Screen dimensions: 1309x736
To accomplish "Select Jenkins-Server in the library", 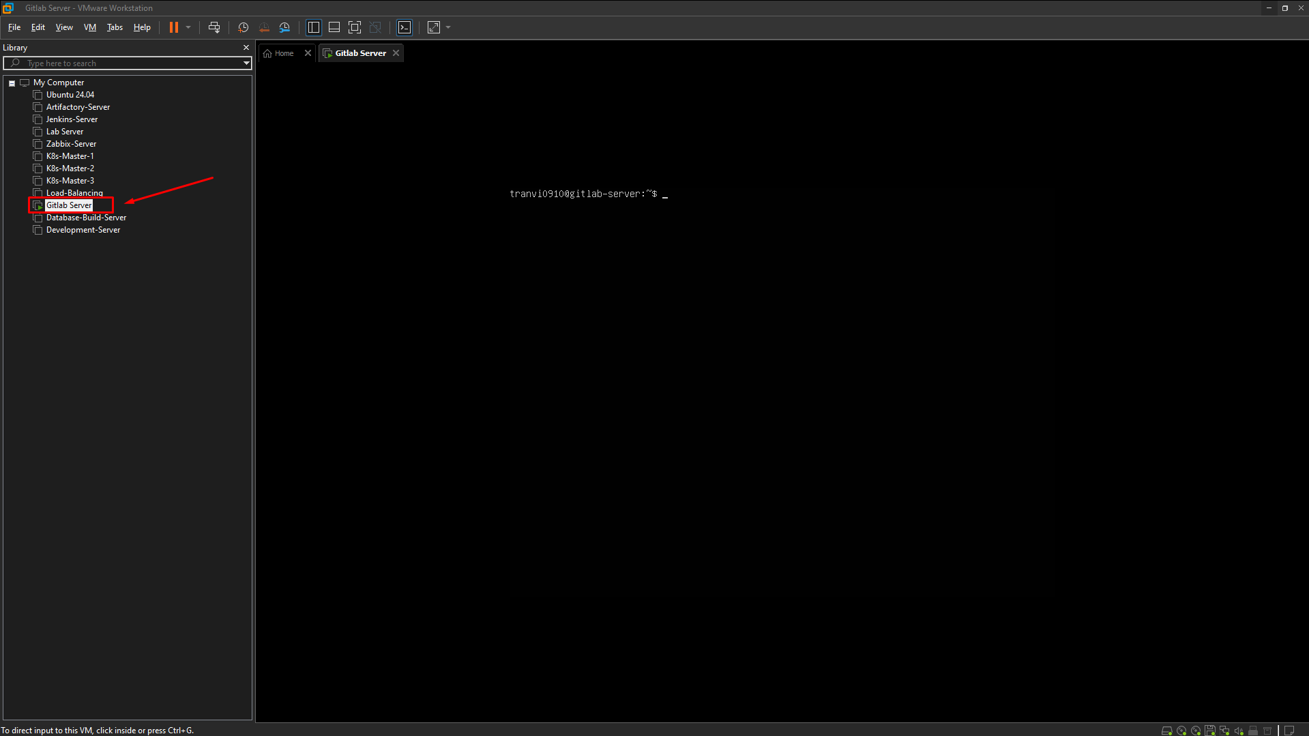I will tap(72, 119).
